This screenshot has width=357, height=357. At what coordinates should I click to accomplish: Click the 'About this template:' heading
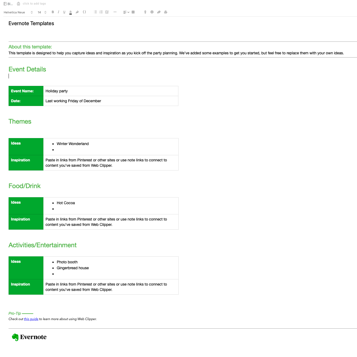[30, 47]
